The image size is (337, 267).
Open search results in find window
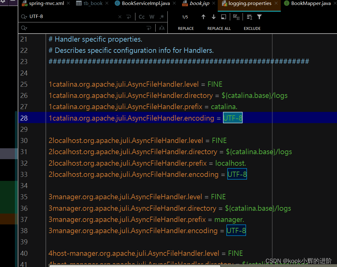(249, 17)
